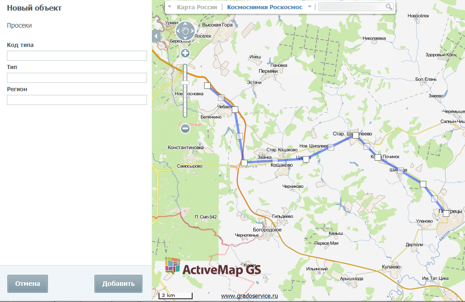Click the Новосёлок map label
The image size is (465, 302).
pyautogui.click(x=418, y=16)
